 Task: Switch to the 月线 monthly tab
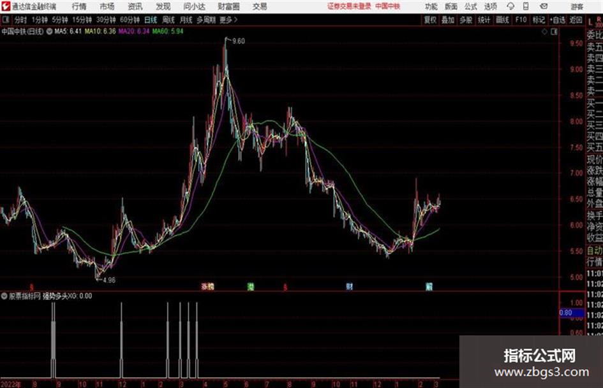186,20
